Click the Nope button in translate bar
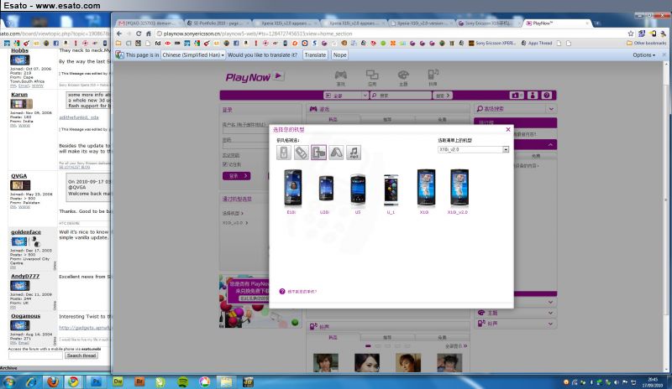The height and width of the screenshot is (389, 672). [340, 54]
